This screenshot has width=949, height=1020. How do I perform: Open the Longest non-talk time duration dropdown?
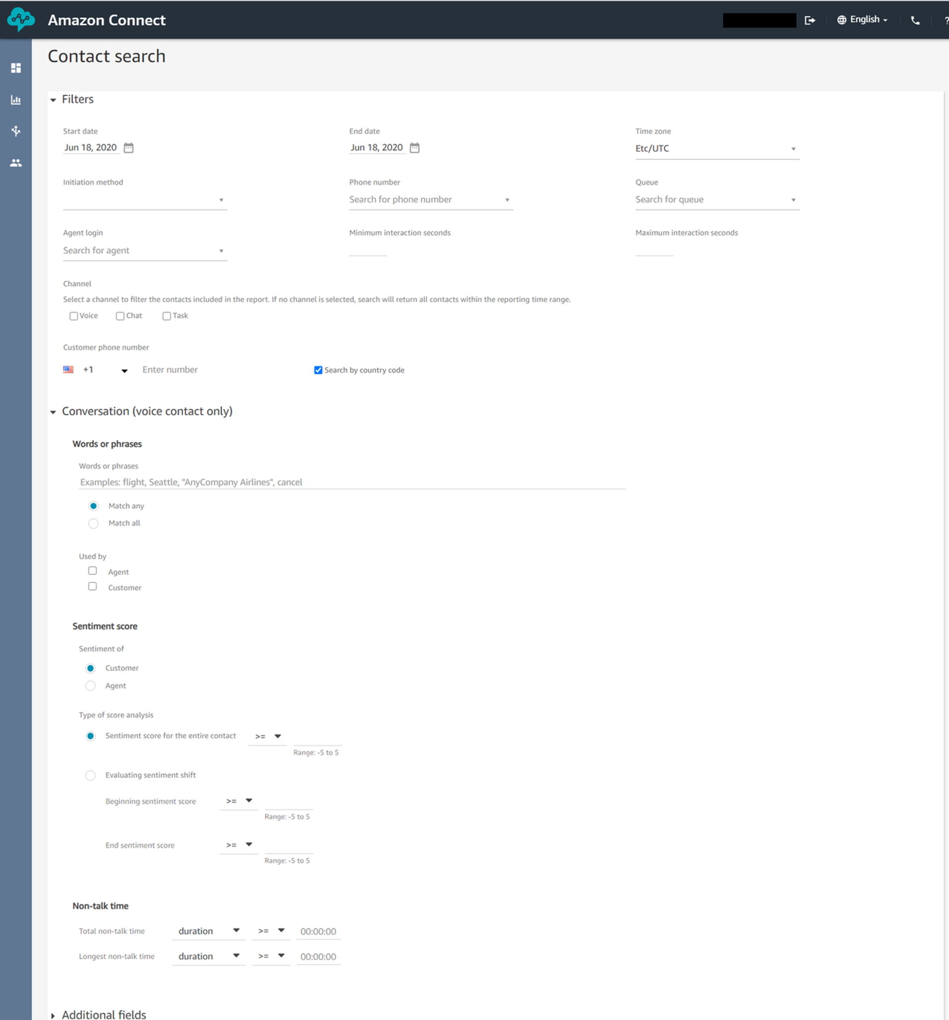coord(208,956)
